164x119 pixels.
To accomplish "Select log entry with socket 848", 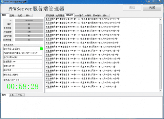I will coord(83,31).
